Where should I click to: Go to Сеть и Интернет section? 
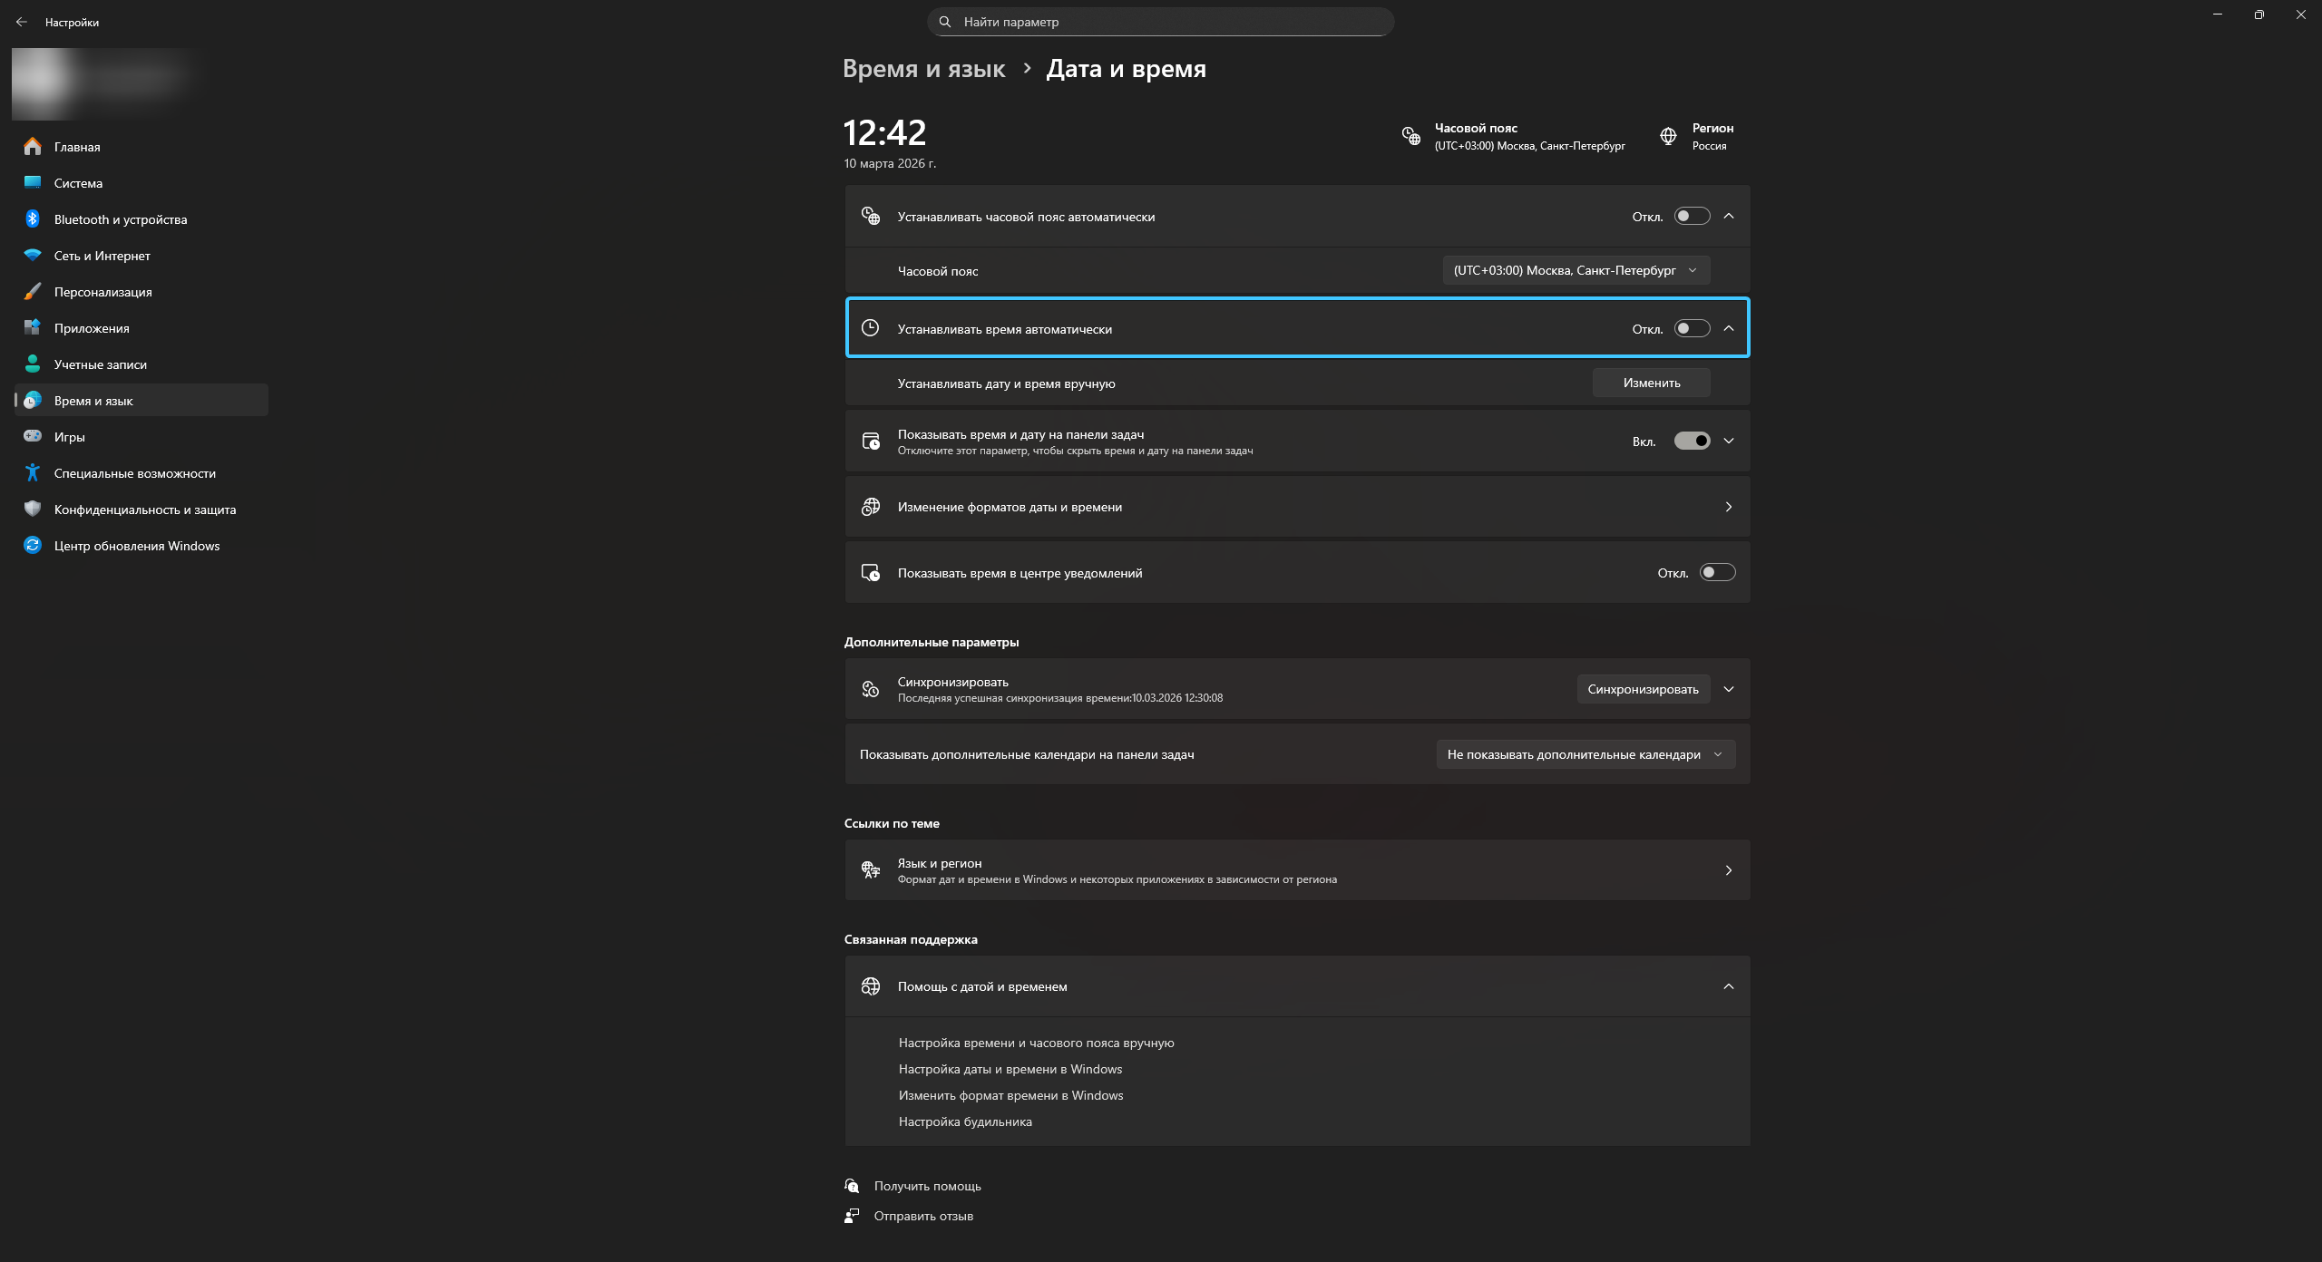point(102,256)
